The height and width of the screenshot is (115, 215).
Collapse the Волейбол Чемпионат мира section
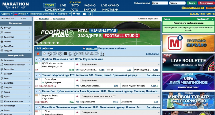pyautogui.click(x=36, y=107)
